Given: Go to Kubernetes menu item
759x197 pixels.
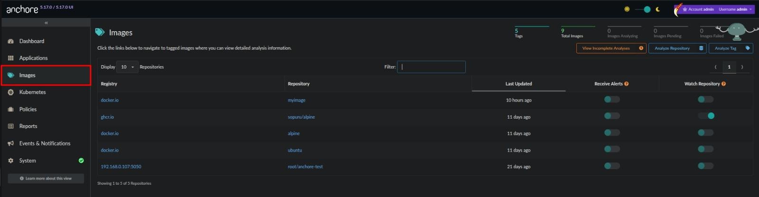Looking at the screenshot, I should [46, 92].
